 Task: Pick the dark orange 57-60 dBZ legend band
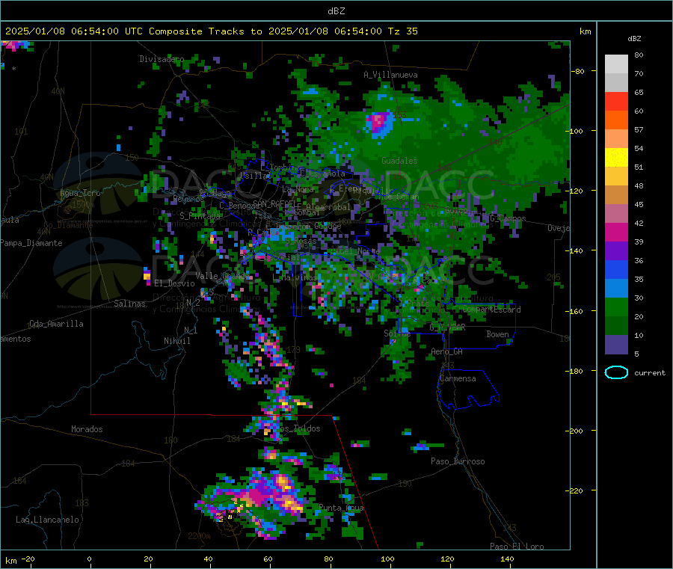(616, 120)
